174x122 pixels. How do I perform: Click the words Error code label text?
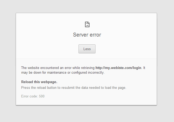click(29, 96)
